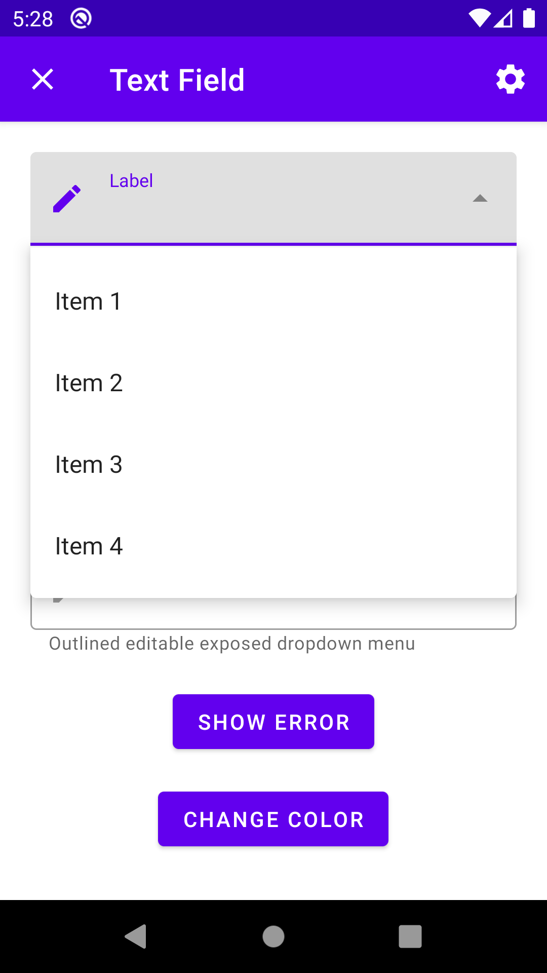Tap the outlined editable dropdown field
Viewport: 547px width, 973px height.
click(273, 614)
